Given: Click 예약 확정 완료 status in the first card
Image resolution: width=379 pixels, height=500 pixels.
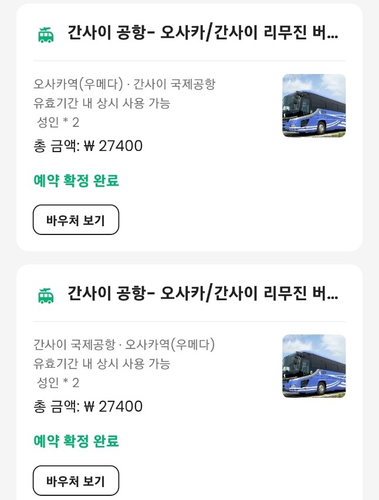Looking at the screenshot, I should (x=76, y=180).
